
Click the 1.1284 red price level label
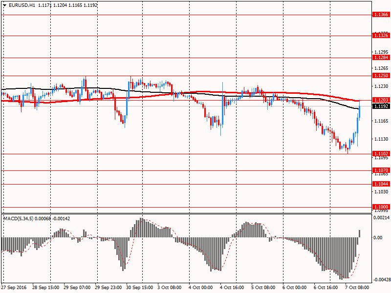coord(381,58)
